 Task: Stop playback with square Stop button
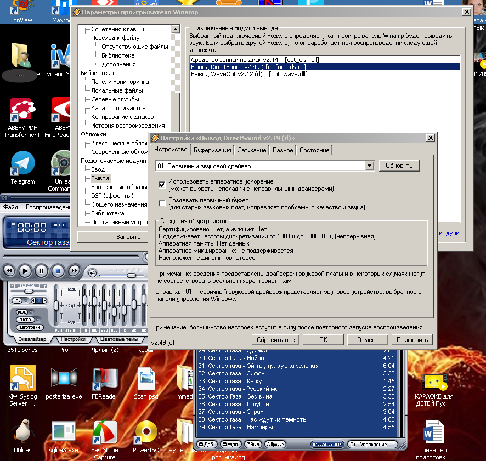coord(58,271)
